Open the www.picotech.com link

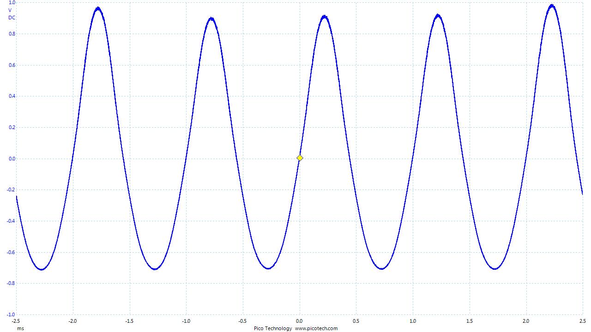point(316,328)
